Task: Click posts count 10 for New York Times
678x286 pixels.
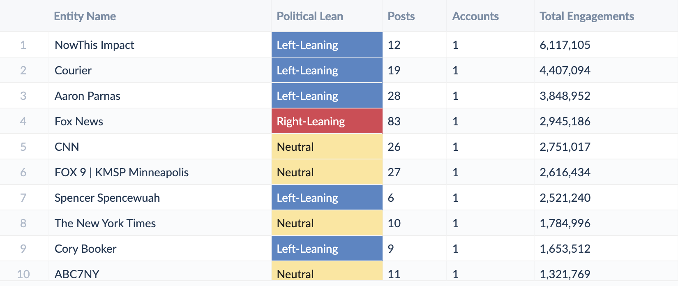Action: point(394,224)
